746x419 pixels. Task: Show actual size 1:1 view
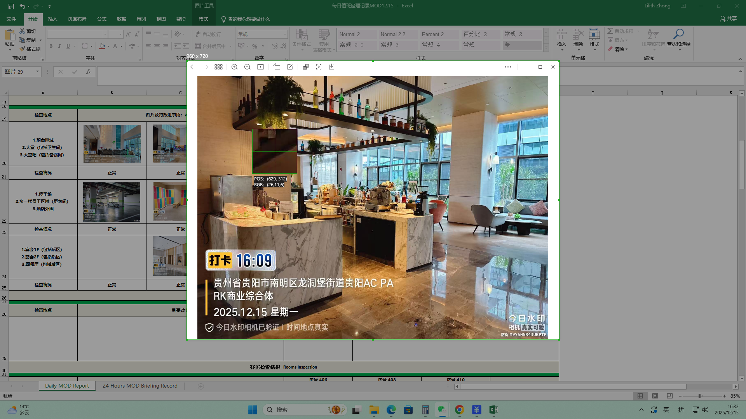[x=260, y=67]
